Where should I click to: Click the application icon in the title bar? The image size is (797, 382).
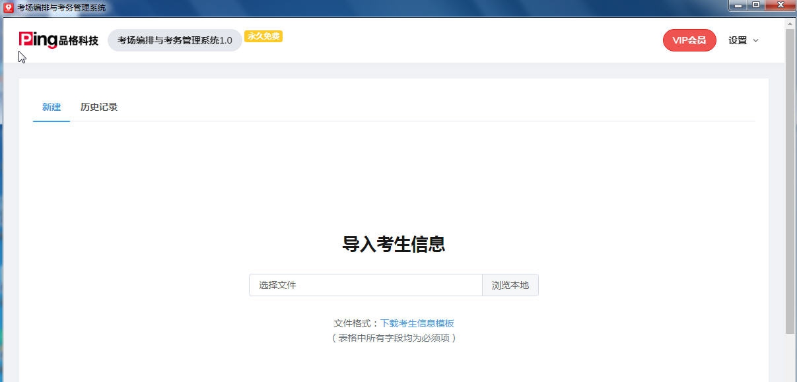[7, 6]
